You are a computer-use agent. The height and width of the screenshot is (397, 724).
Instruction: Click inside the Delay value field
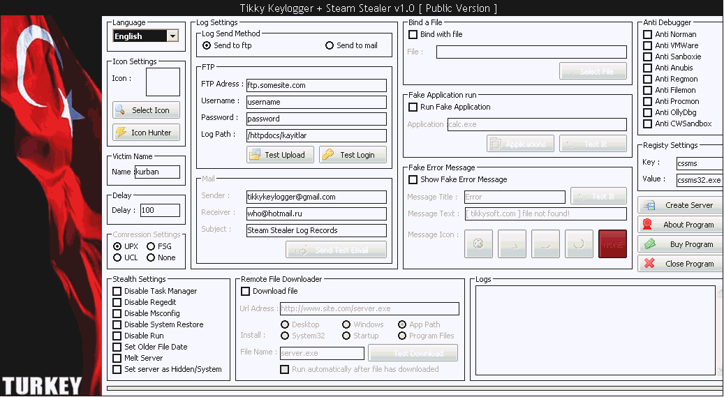click(x=160, y=210)
